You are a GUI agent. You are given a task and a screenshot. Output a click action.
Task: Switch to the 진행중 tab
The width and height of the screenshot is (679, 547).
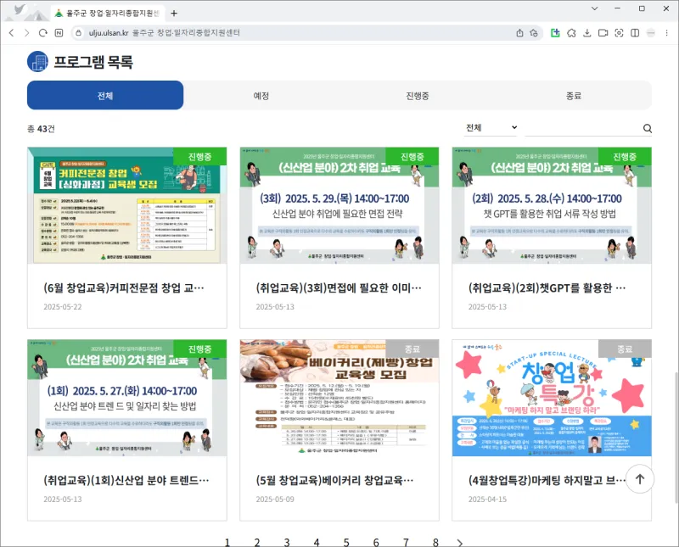click(418, 96)
